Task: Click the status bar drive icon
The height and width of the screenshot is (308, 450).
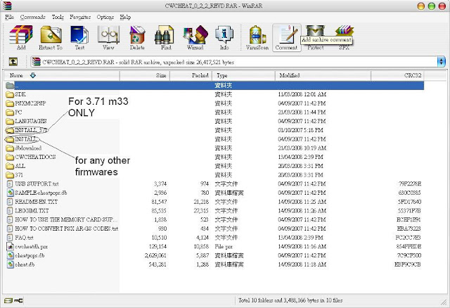Action: tap(8, 300)
